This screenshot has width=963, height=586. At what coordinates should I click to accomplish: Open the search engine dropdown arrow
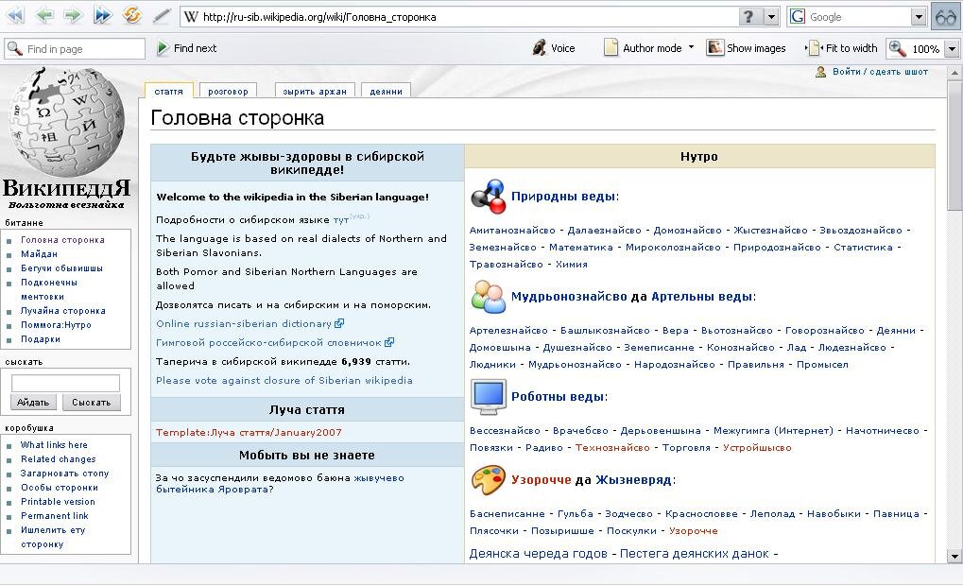click(x=919, y=17)
